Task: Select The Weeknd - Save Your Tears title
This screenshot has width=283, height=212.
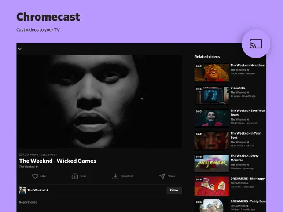Action: (x=248, y=113)
